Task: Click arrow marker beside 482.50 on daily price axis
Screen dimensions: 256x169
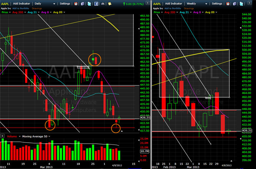Action: [x=139, y=29]
